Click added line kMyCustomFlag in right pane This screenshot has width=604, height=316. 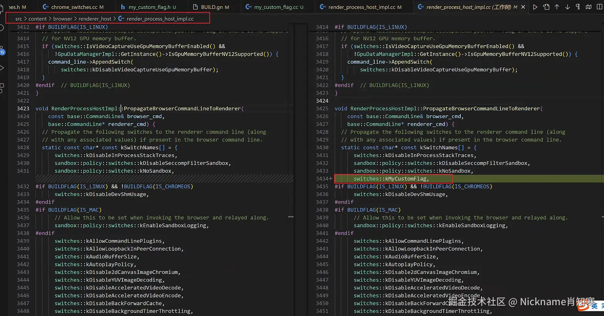tap(391, 179)
